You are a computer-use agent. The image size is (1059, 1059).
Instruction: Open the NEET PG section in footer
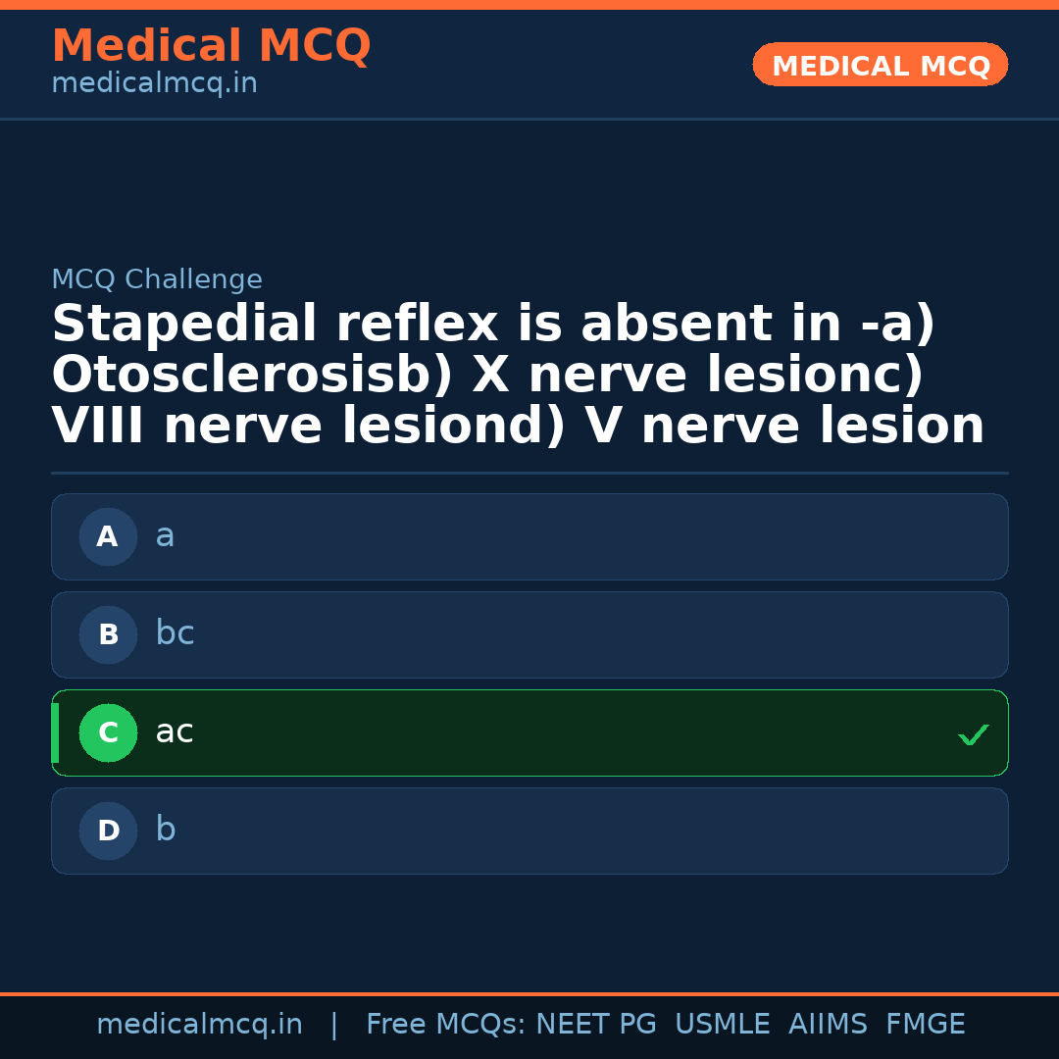pos(595,1023)
